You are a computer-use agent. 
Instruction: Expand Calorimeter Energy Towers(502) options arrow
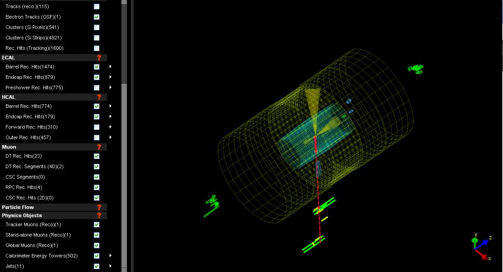110,256
